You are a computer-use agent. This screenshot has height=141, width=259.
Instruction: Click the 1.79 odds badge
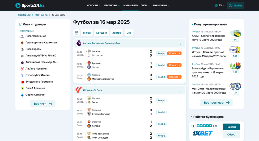235,72
